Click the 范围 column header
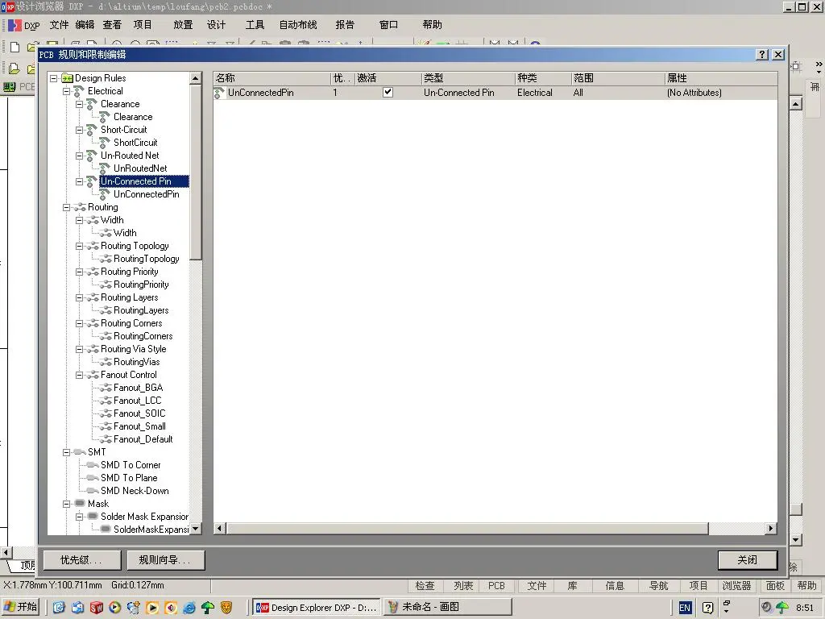Screen dimensions: 825x619 point(618,78)
